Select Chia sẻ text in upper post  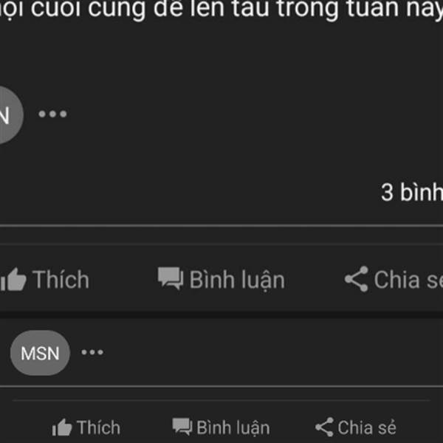408,280
